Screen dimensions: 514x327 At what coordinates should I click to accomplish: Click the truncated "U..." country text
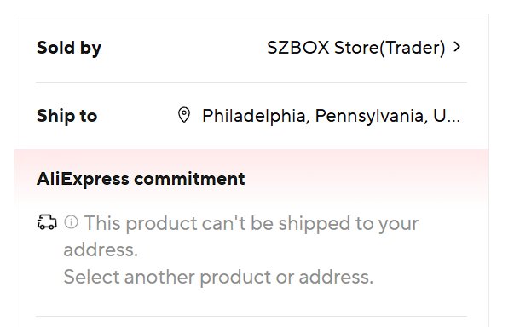[447, 116]
